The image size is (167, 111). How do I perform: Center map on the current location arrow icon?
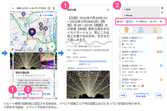click(x=52, y=47)
